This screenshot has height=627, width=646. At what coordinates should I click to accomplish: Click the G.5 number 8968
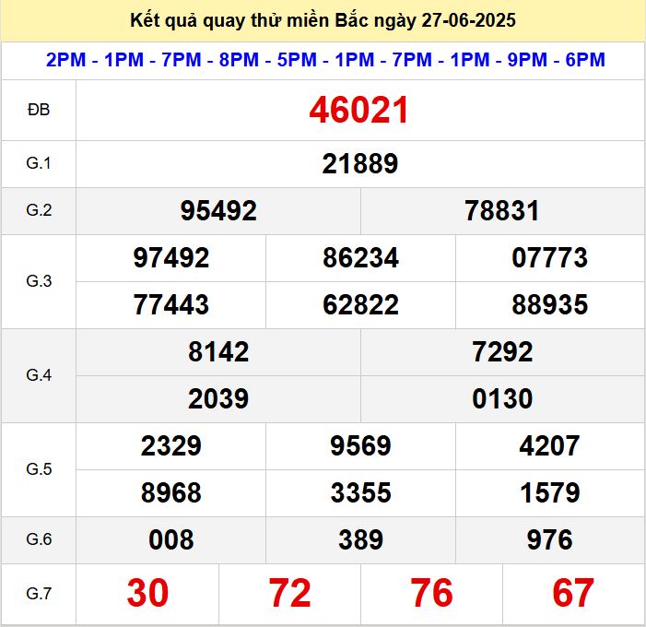click(171, 492)
